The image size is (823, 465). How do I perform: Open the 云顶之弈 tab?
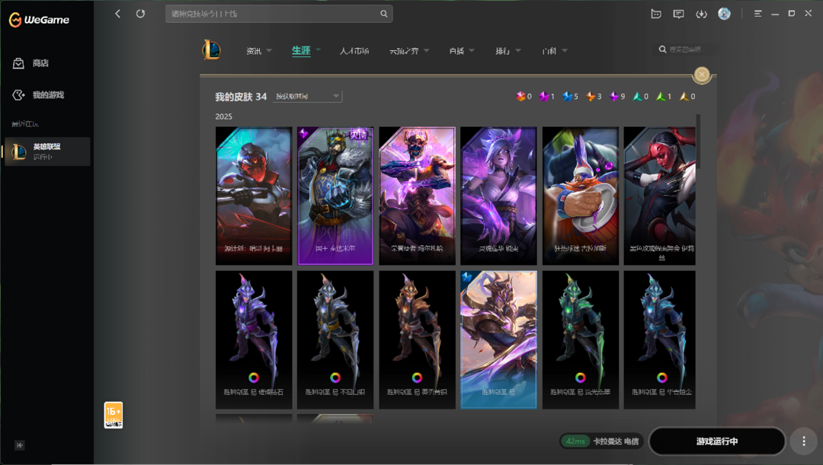click(404, 51)
